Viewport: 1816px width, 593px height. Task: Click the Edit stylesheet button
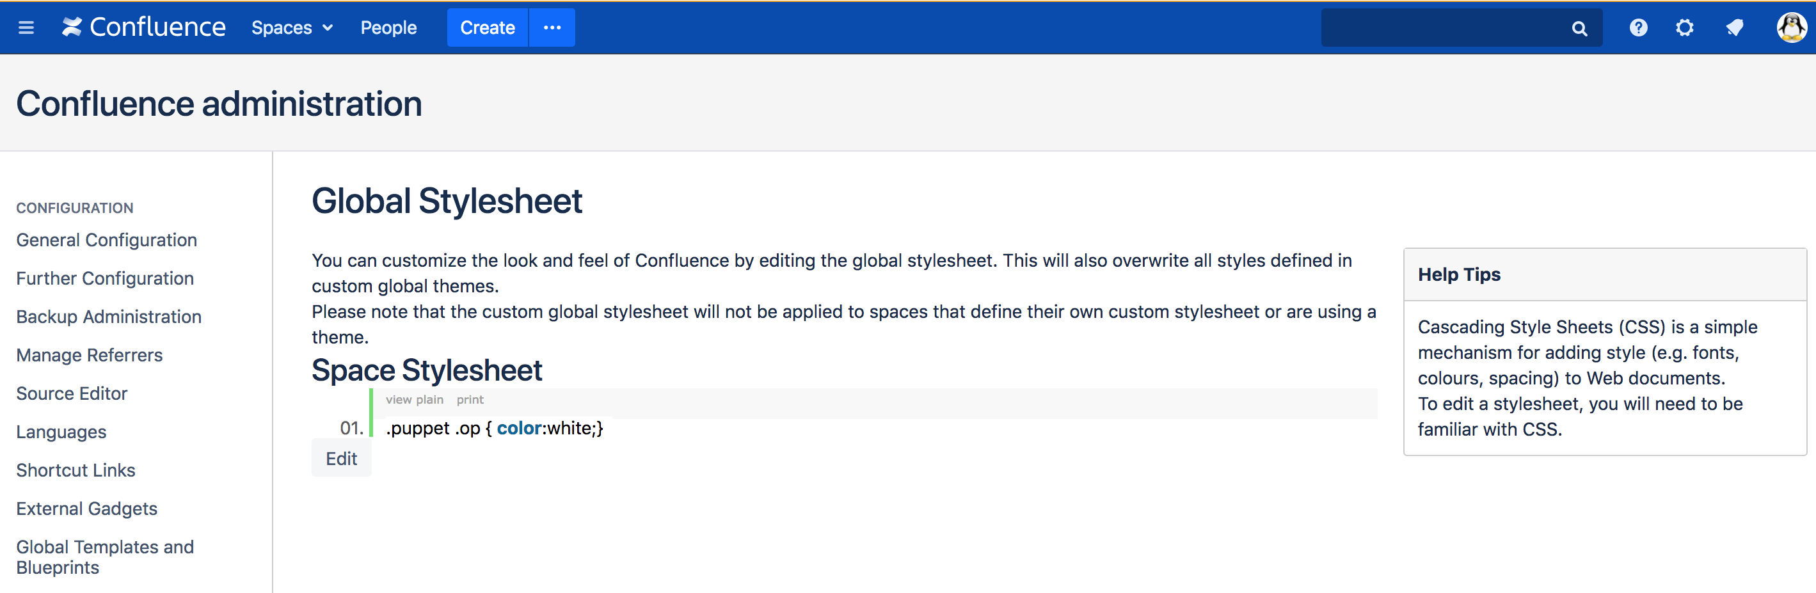point(341,458)
